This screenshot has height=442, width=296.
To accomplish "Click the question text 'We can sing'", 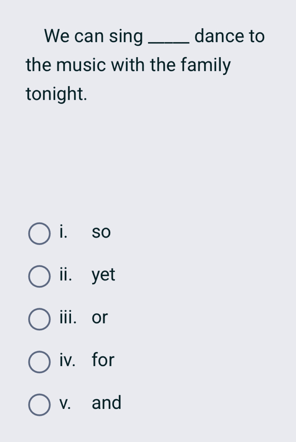I will click(93, 36).
